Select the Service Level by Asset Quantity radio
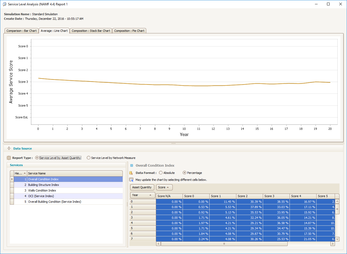Viewport: 347px width, 254px height. point(37,158)
